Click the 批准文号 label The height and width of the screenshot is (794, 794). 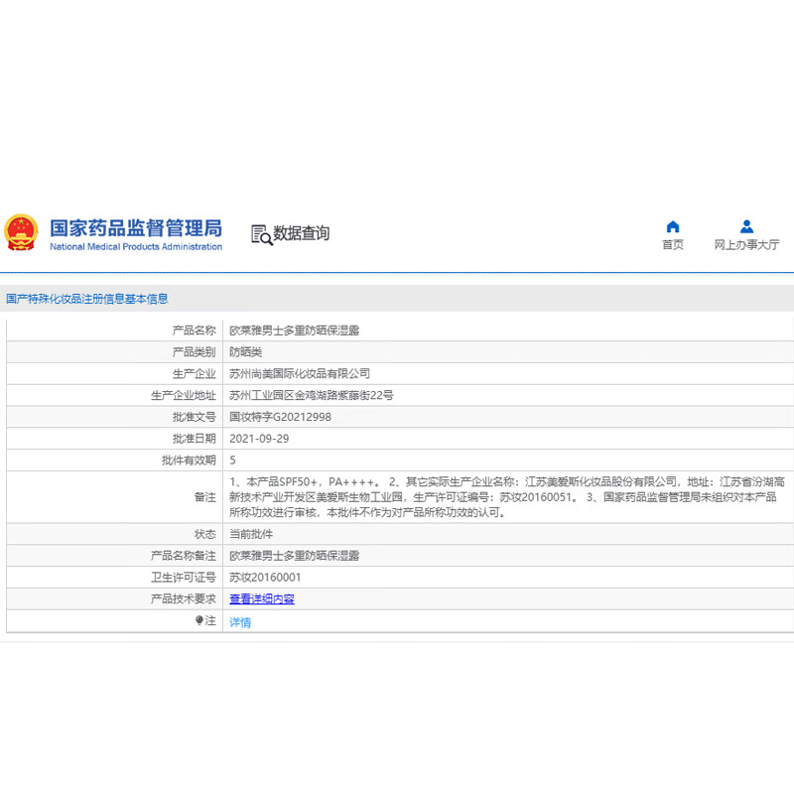(x=194, y=417)
